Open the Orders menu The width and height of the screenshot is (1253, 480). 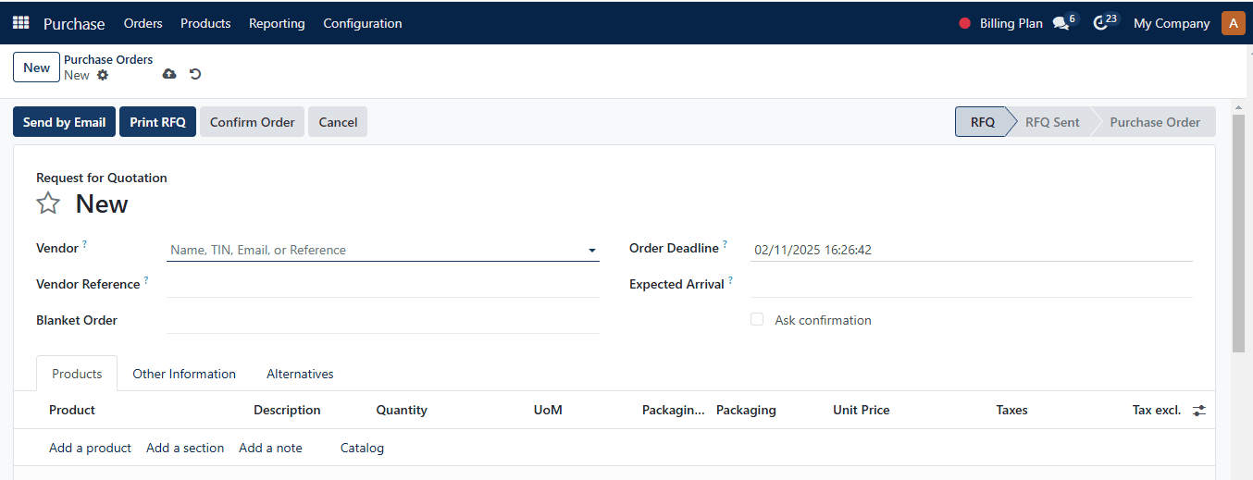pyautogui.click(x=143, y=23)
